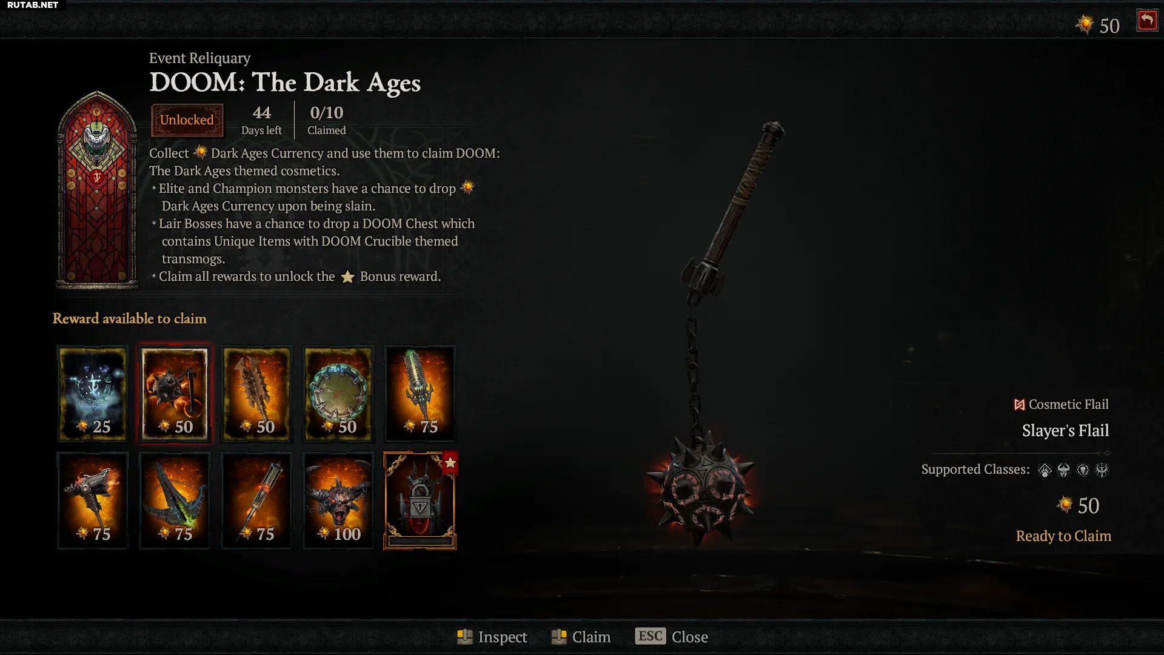
Task: Click the red back arrow icon
Action: pos(1147,21)
